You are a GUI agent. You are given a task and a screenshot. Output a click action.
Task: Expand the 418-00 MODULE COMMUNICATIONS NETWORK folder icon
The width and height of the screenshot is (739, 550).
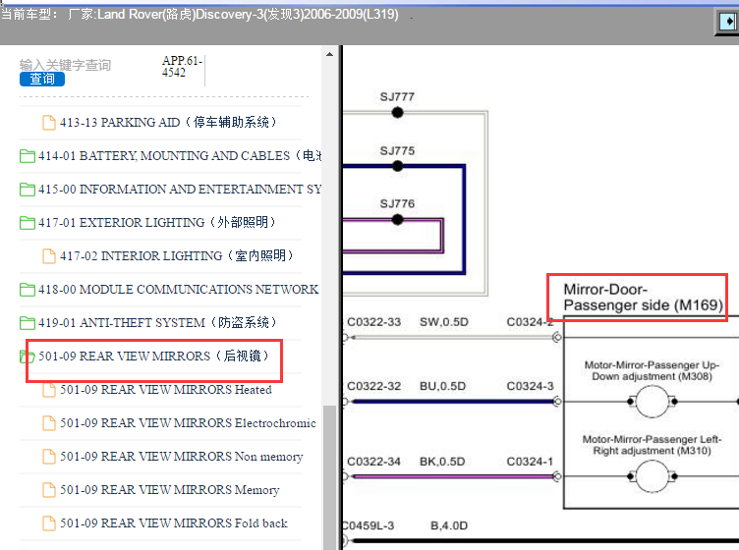(28, 290)
